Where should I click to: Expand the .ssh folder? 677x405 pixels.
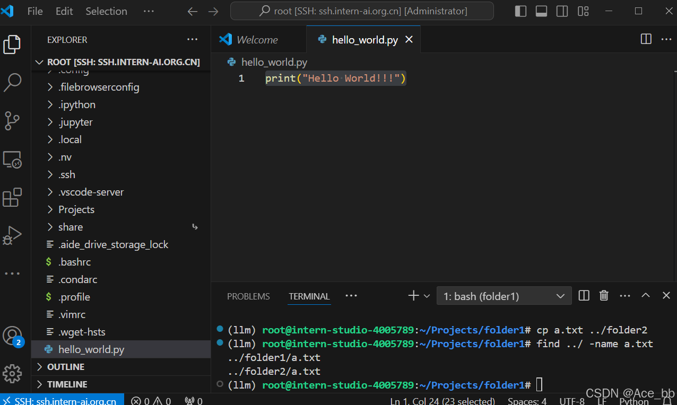click(x=121, y=174)
